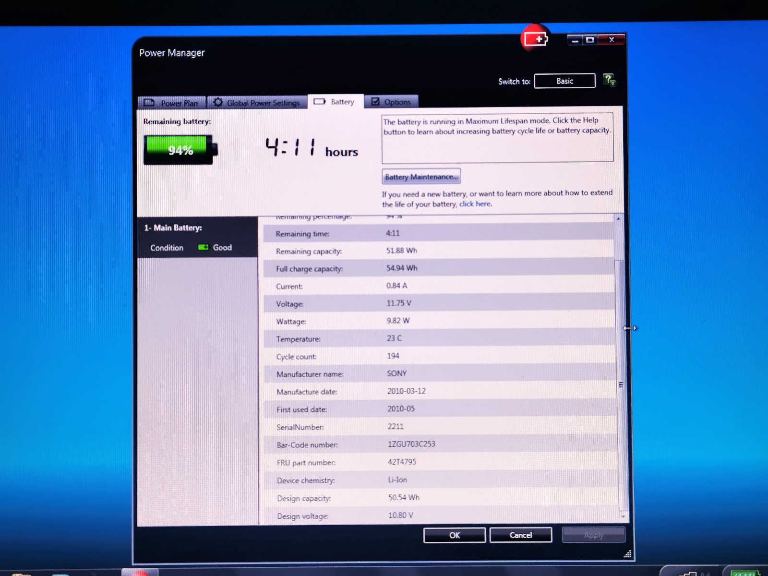Select the 'Design voltage:' row label
The height and width of the screenshot is (576, 768).
pyautogui.click(x=302, y=516)
